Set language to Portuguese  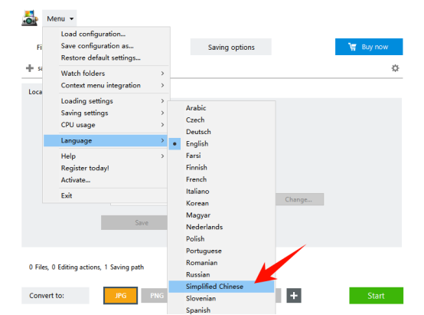coord(221,251)
